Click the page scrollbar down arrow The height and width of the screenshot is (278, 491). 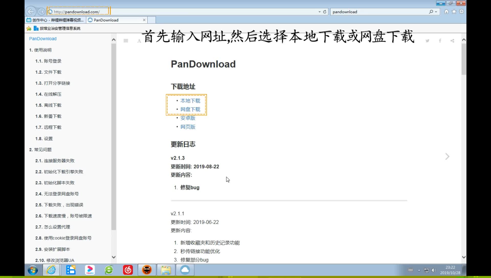pos(464,257)
